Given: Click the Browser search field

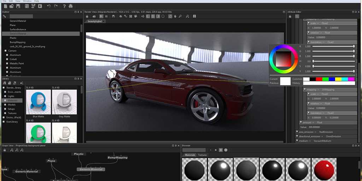Looking at the screenshot, I should (194, 150).
